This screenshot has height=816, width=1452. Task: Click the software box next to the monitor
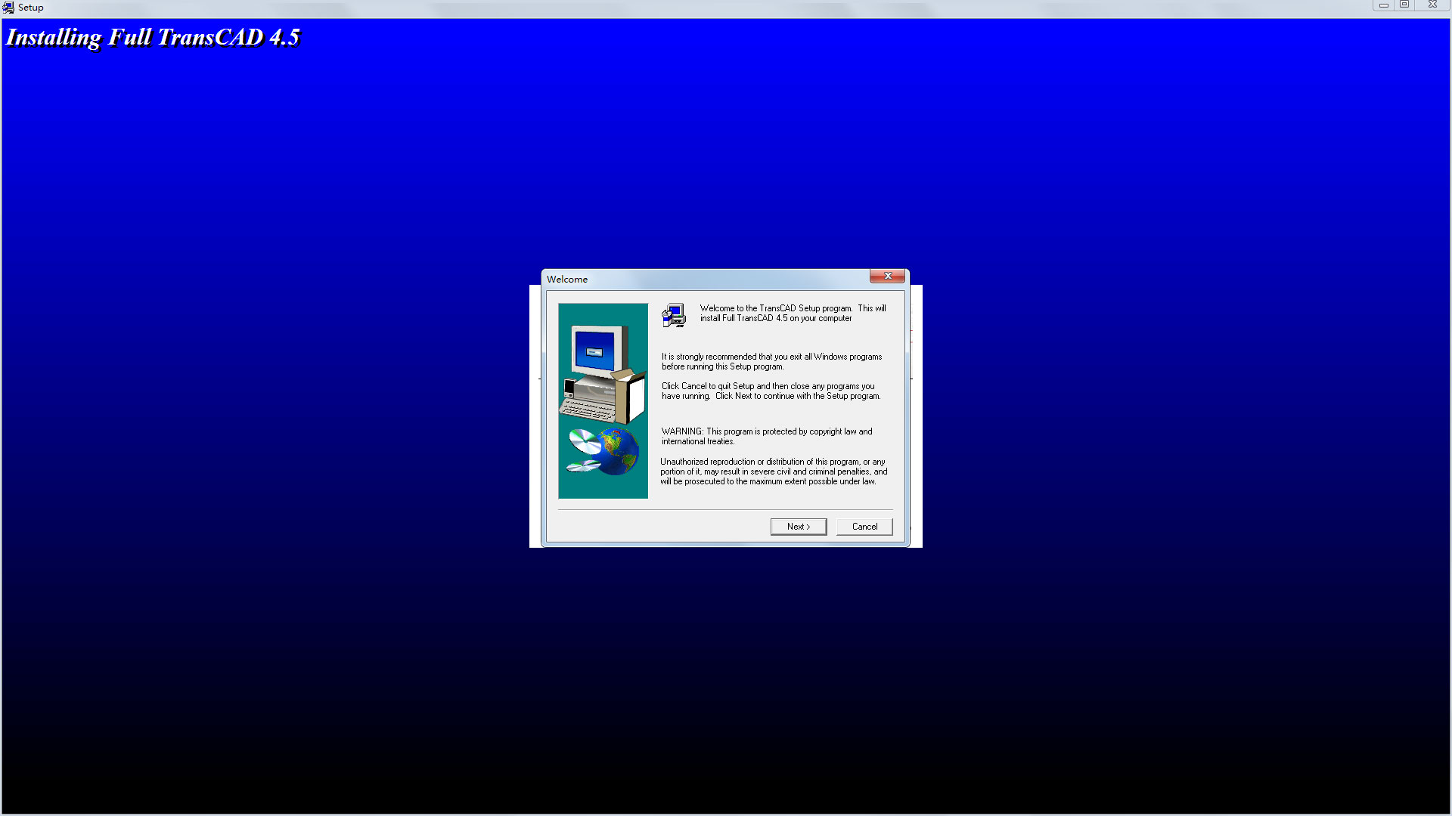629,396
